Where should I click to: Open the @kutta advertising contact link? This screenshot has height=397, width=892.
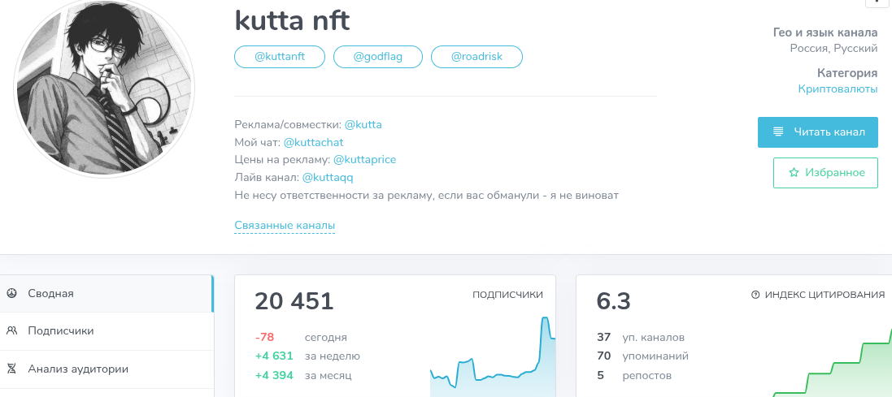(x=363, y=125)
